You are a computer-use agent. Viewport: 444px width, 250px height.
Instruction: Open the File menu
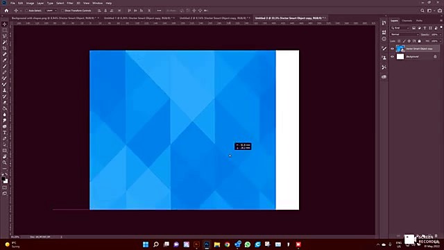12,3
